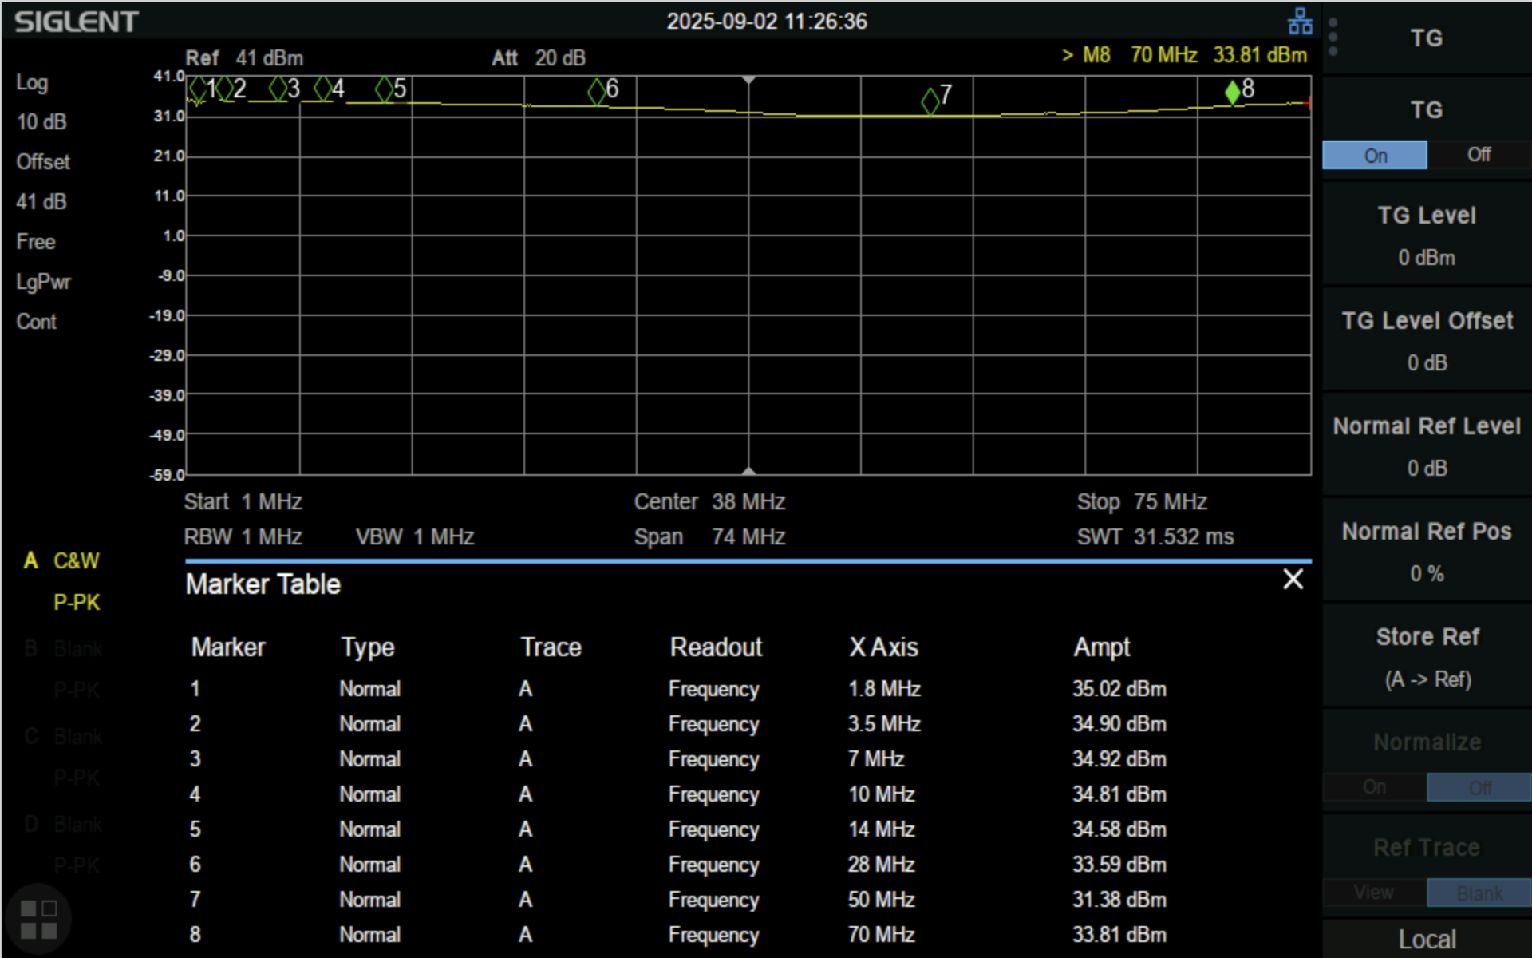The width and height of the screenshot is (1532, 958).
Task: Open Normal Ref Pos percentage setting
Action: 1427,552
